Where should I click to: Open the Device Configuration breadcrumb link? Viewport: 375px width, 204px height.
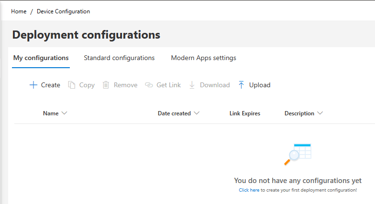coord(63,11)
